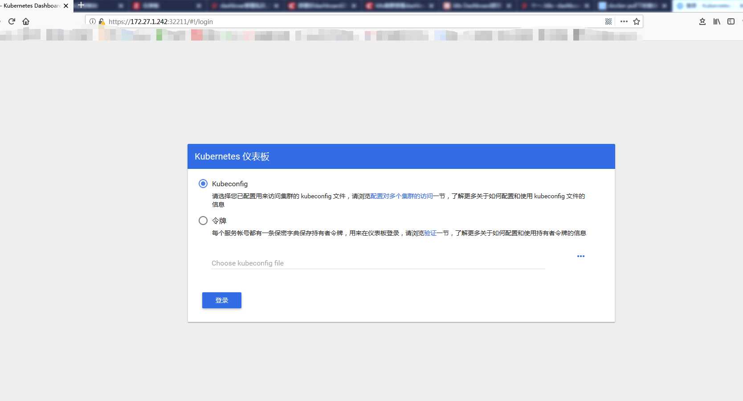The image size is (743, 401).
Task: Select the 令牌 token radio button
Action: pos(203,221)
